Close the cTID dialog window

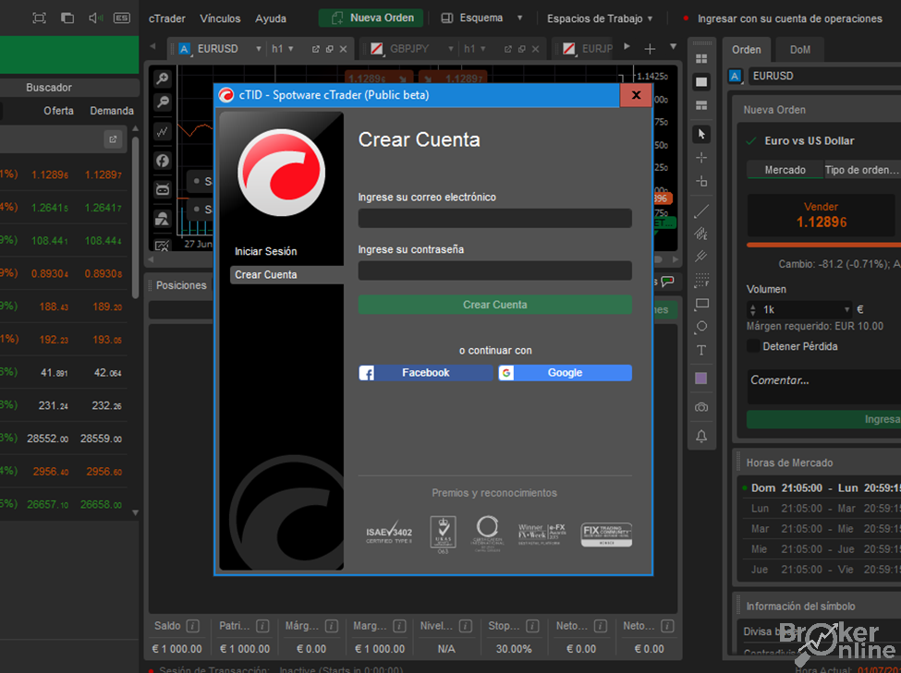(x=636, y=95)
